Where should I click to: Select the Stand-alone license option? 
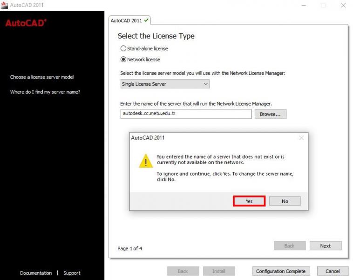[123, 49]
